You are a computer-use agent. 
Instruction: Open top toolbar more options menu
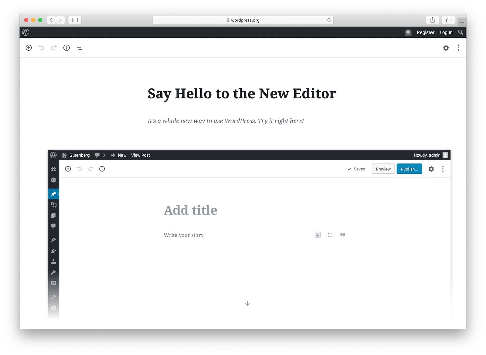pos(459,48)
